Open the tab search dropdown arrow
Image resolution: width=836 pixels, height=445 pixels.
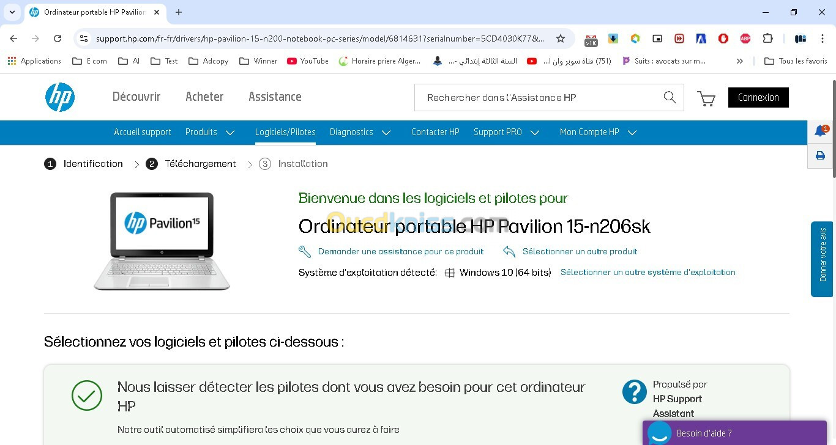[12, 12]
